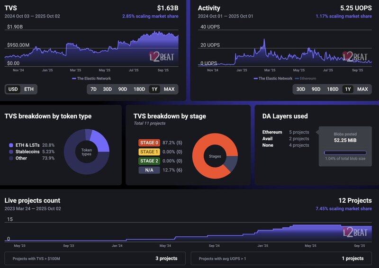Toggle Ethereum series in Activity legend

point(305,79)
